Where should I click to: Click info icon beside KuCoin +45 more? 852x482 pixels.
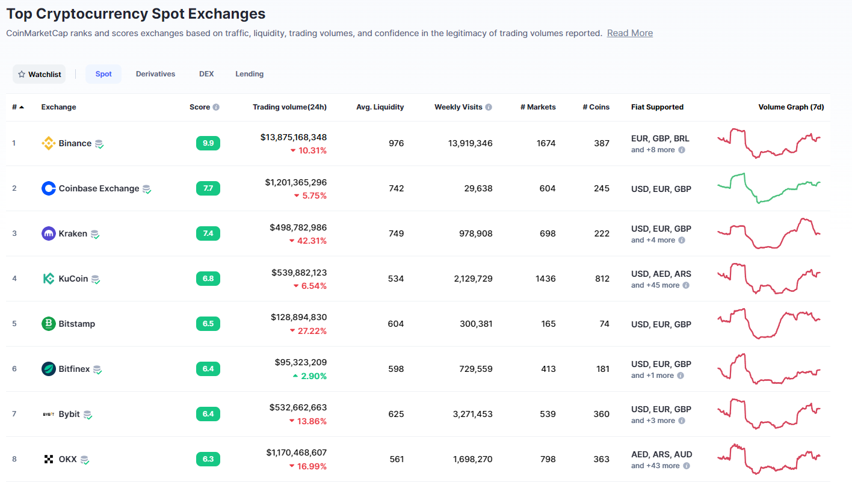(x=686, y=285)
